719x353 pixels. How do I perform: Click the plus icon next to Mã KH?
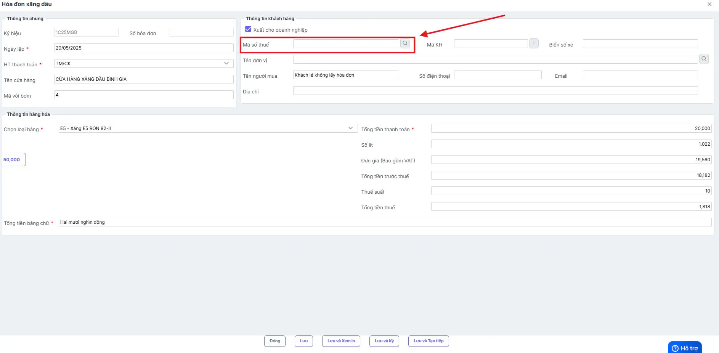[x=534, y=43]
